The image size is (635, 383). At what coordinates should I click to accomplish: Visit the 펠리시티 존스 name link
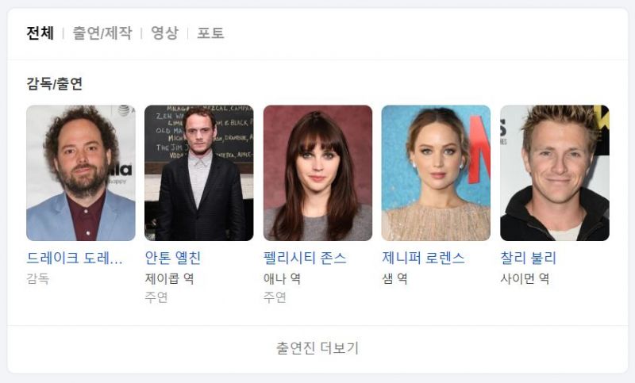(x=305, y=258)
